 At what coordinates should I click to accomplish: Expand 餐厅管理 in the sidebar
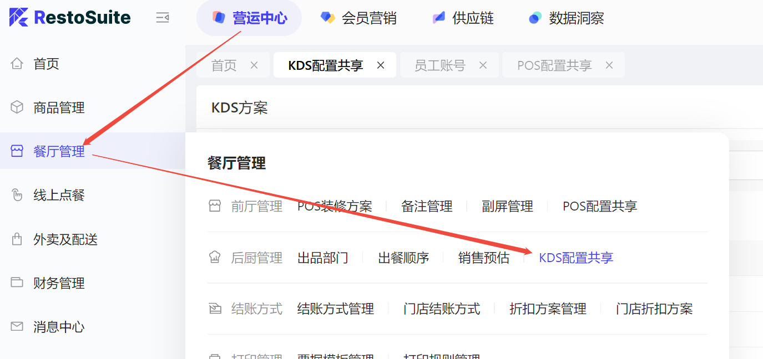point(59,151)
